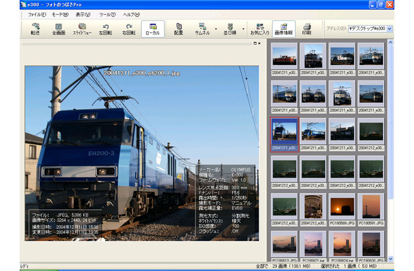414x271 pixels.
Task: Select the sunset thumbnail PC180569.JPG
Action: coord(342,207)
